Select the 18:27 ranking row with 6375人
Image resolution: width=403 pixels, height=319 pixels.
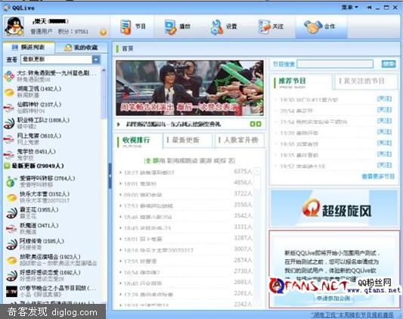tap(185, 172)
